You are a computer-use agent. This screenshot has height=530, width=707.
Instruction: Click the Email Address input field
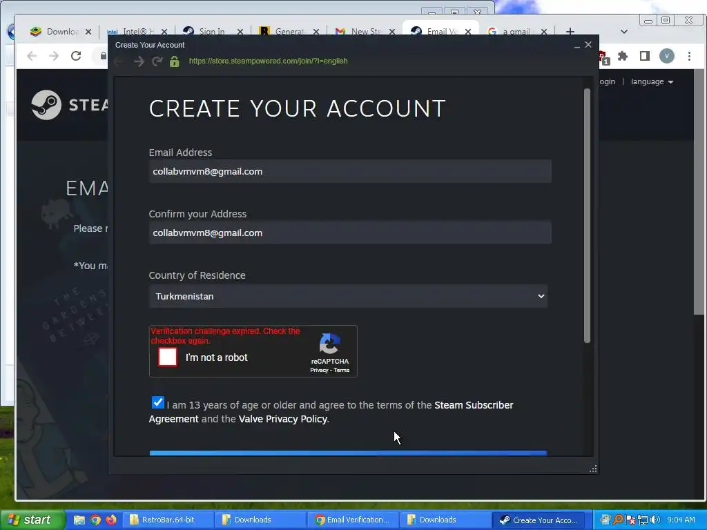350,171
